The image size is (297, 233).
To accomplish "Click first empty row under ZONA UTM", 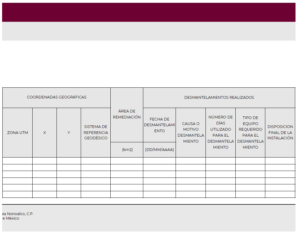I will pos(17,161).
